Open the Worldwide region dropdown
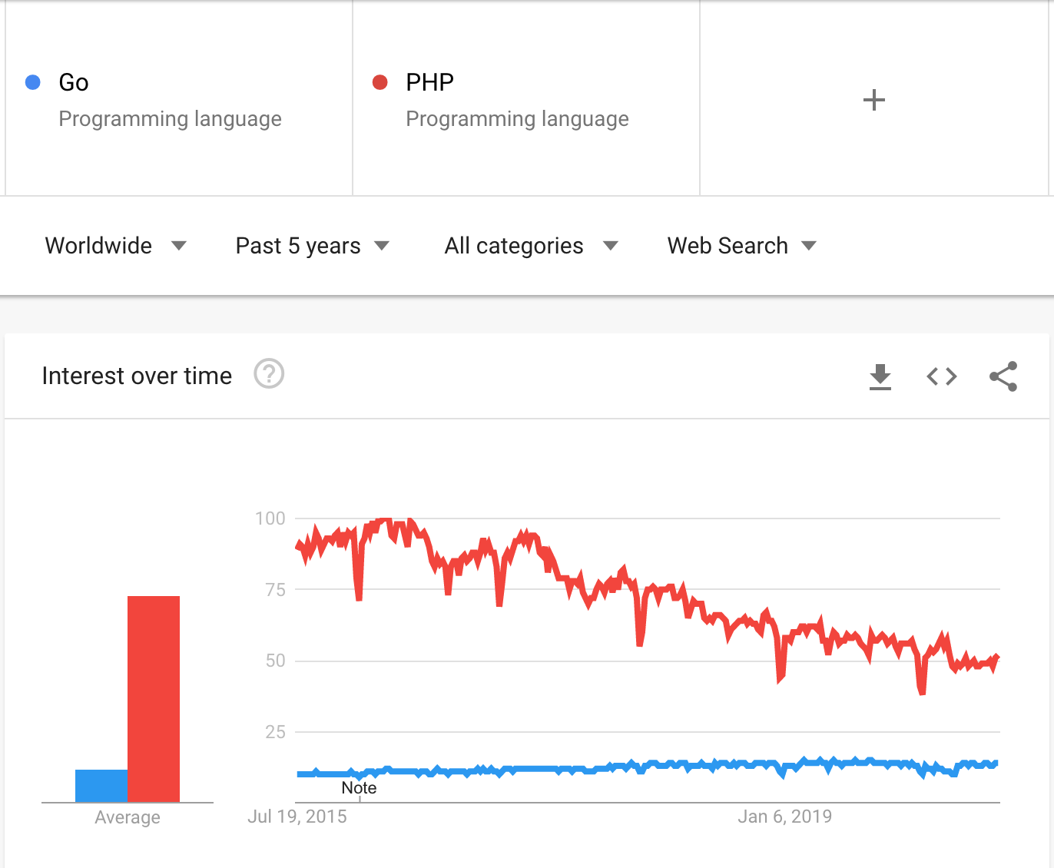1054x868 pixels. click(x=115, y=246)
